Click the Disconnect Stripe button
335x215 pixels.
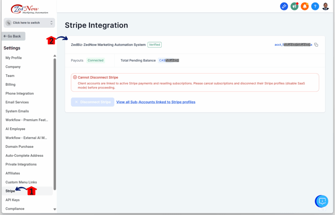[x=93, y=102]
